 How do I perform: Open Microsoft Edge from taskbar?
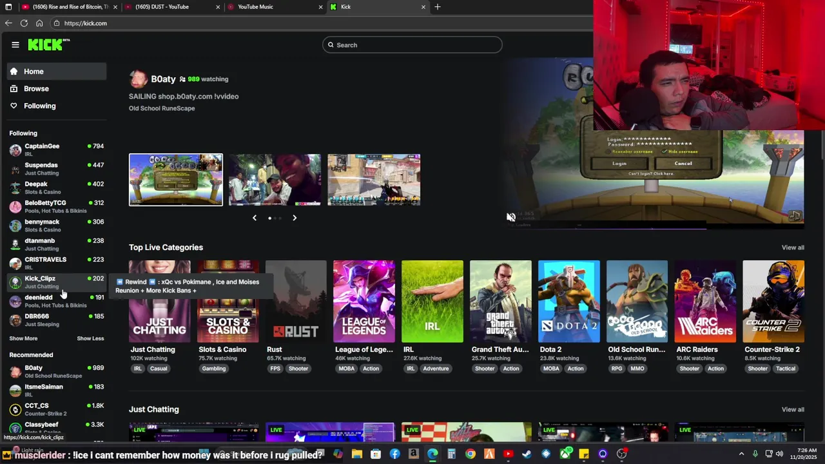click(432, 454)
